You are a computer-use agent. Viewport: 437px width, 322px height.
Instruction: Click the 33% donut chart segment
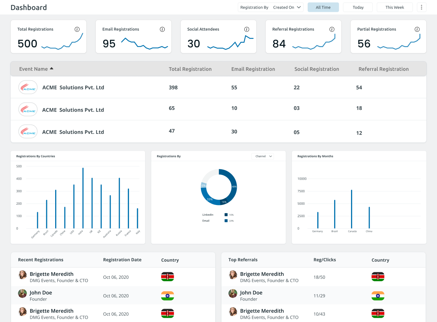(x=208, y=198)
